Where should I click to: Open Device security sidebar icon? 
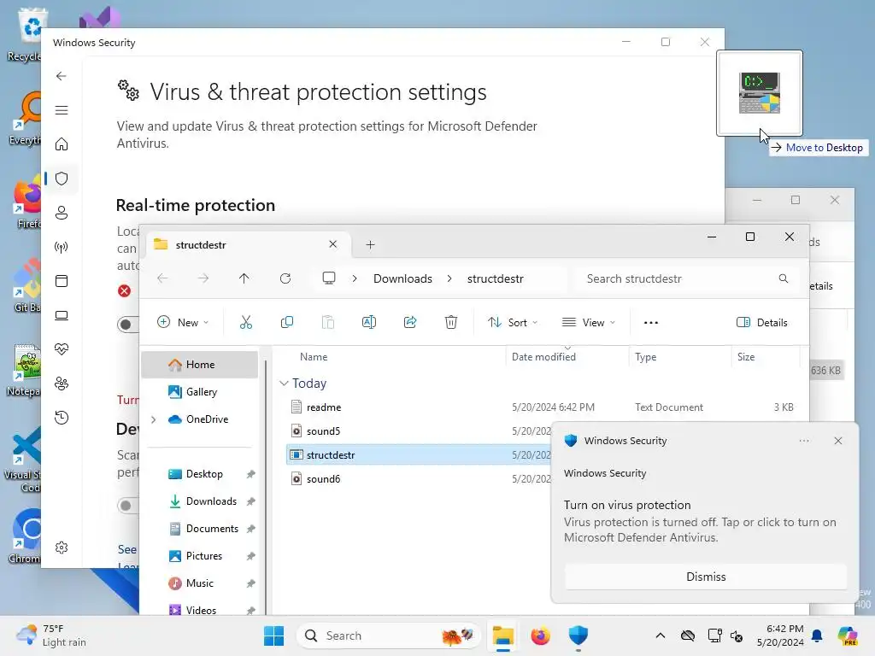[62, 315]
